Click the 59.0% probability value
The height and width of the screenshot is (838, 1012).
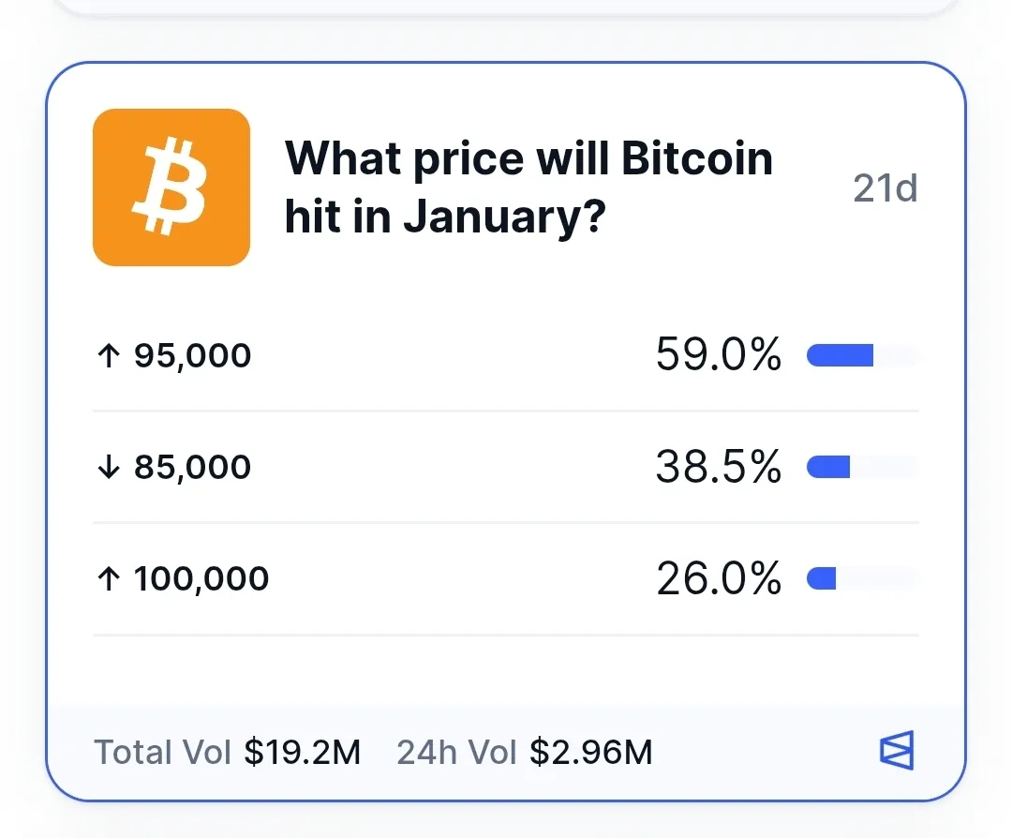(718, 355)
